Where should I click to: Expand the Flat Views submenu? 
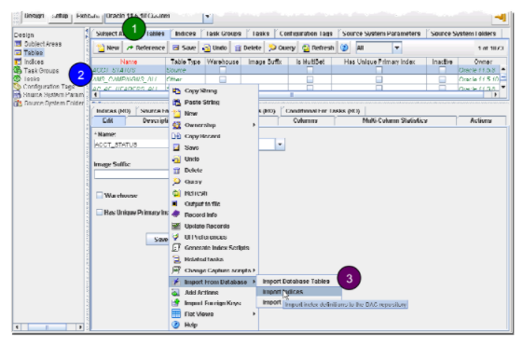(213, 314)
